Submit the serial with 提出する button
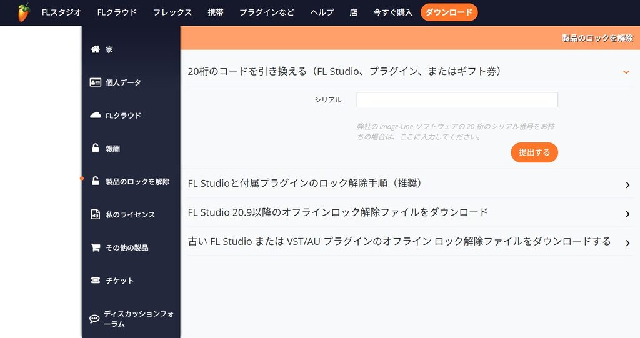640x338 pixels. (534, 152)
